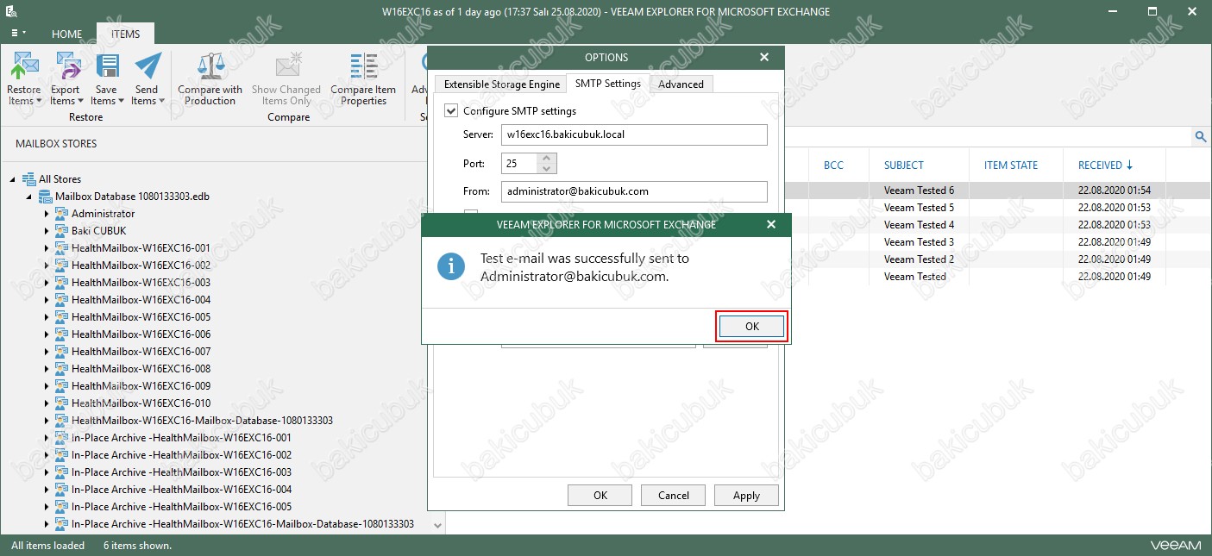The width and height of the screenshot is (1212, 556).
Task: Close the Options dialog with X
Action: point(764,57)
